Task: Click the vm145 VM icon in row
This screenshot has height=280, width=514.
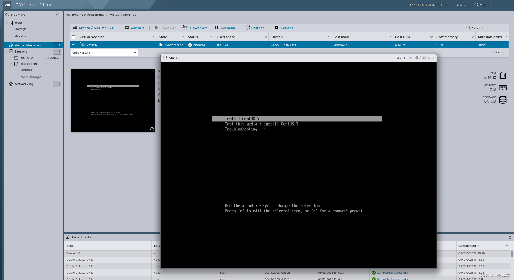Action: 82,44
